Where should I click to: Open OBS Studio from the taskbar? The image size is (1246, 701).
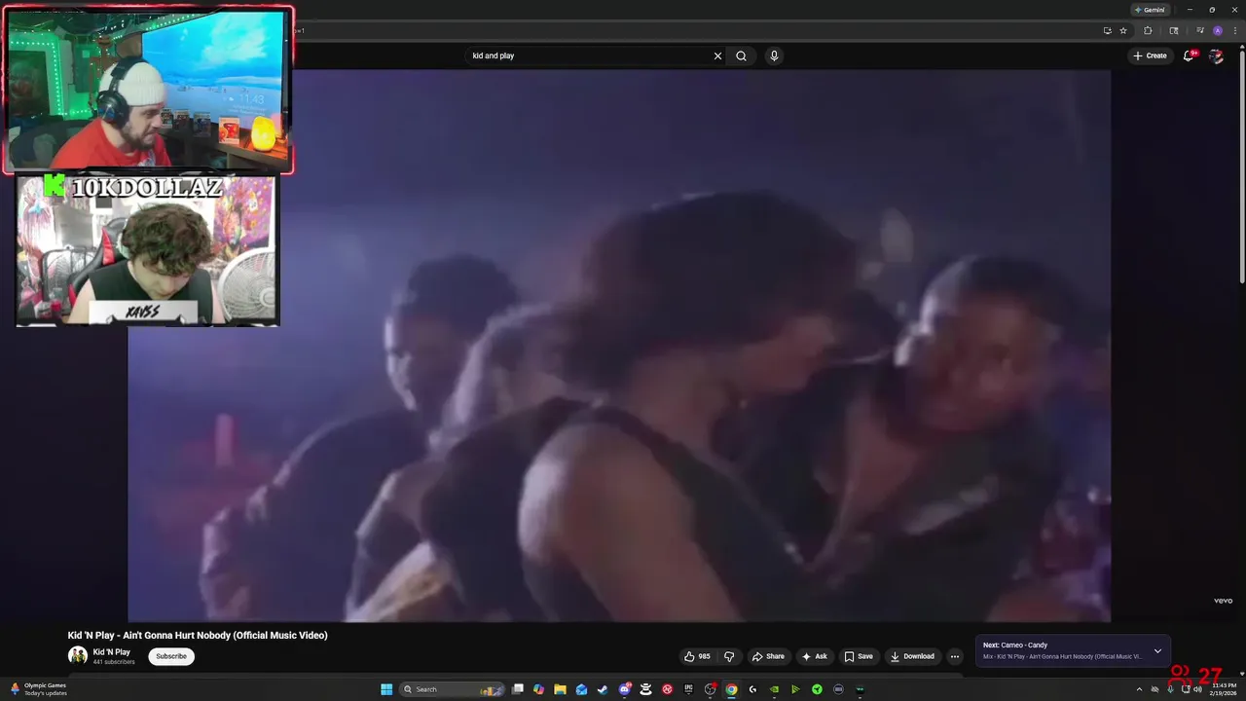pyautogui.click(x=709, y=689)
